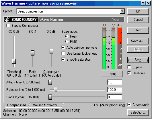Click the Threshold slider handle
The height and width of the screenshot is (119, 152).
coord(14,61)
